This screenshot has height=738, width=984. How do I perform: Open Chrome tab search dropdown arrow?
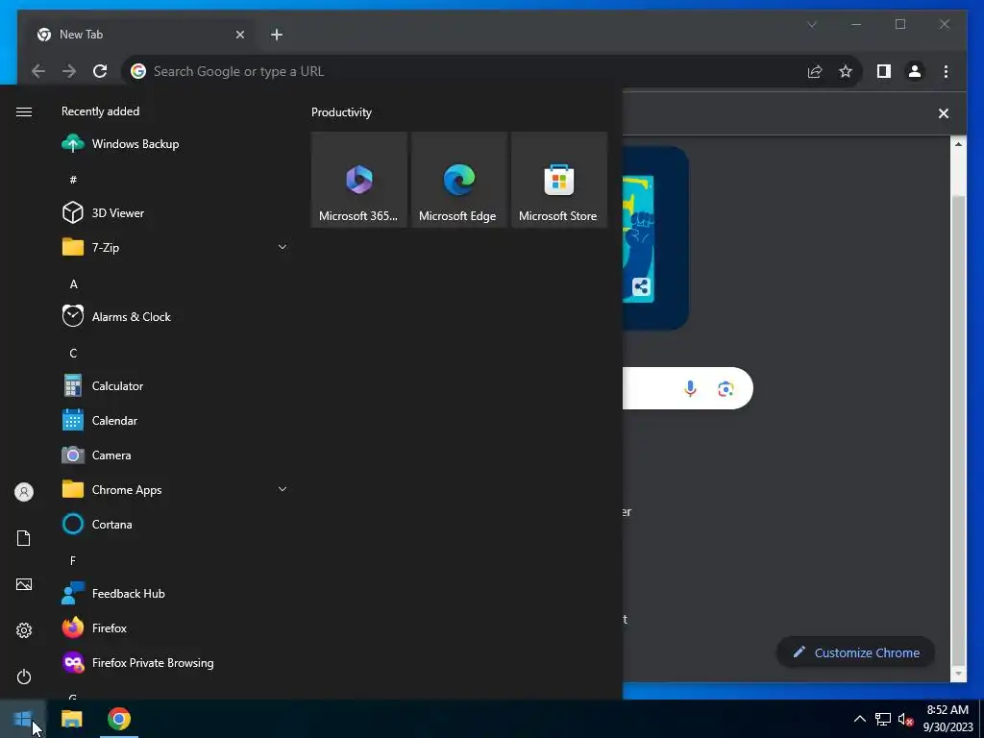[811, 24]
